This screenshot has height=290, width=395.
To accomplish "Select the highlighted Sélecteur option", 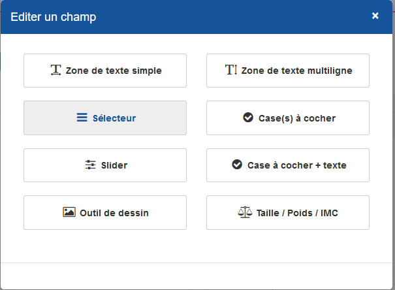I will tap(105, 118).
